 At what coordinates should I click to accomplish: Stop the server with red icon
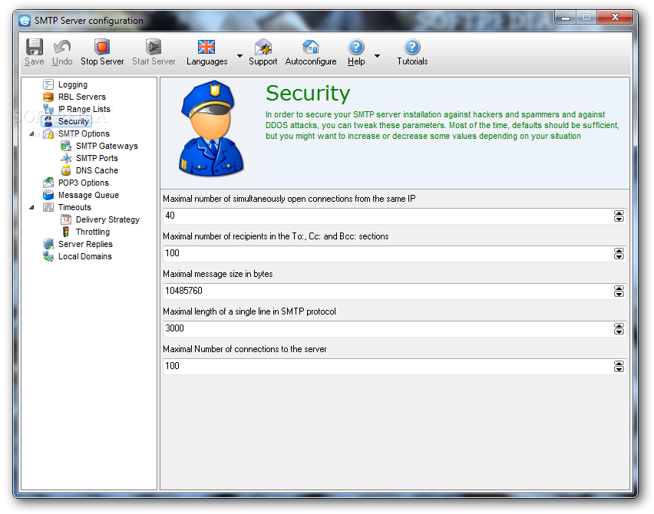[x=102, y=47]
